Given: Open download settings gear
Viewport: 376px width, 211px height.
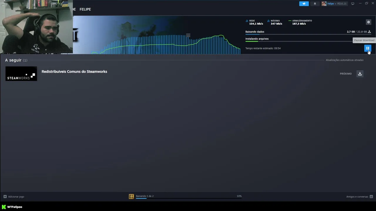Looking at the screenshot, I should pos(368,22).
